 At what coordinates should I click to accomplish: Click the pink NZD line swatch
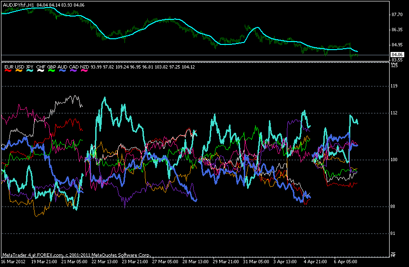click(84, 70)
